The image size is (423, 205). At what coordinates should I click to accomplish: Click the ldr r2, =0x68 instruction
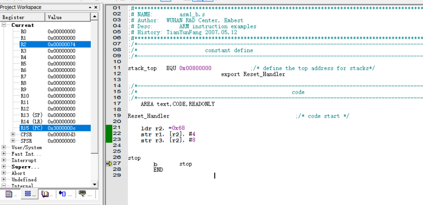tap(163, 128)
